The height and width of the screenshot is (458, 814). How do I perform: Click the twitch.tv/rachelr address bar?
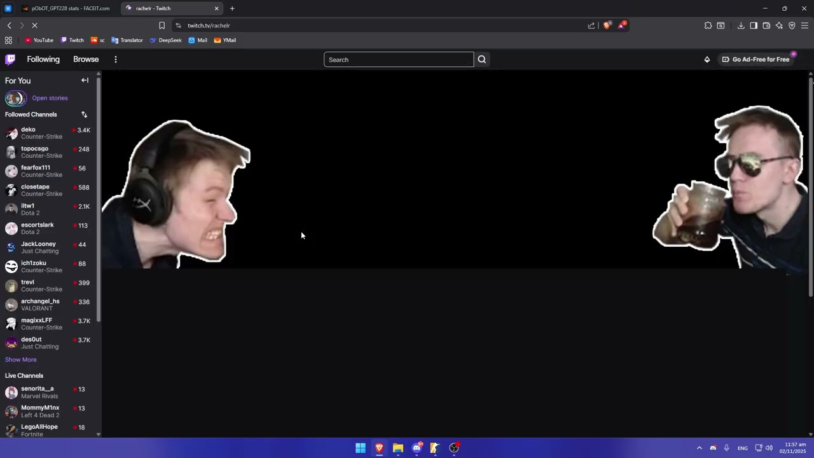tap(382, 25)
